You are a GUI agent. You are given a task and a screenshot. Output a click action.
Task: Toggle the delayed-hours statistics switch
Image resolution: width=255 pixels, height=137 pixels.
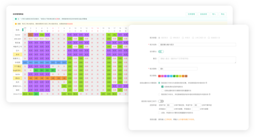click(x=161, y=101)
